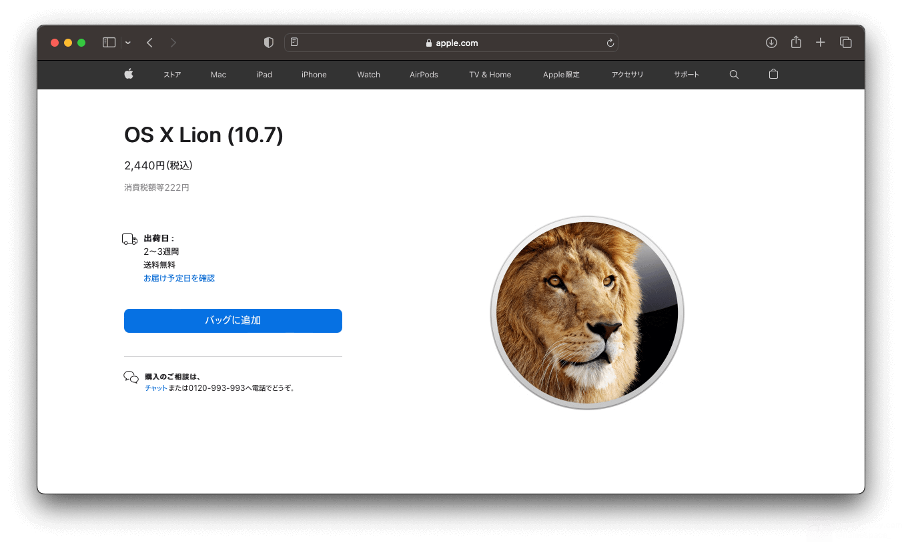Show the Reader view icon in address bar

pos(294,42)
